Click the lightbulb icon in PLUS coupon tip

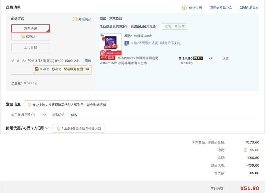click(x=59, y=128)
